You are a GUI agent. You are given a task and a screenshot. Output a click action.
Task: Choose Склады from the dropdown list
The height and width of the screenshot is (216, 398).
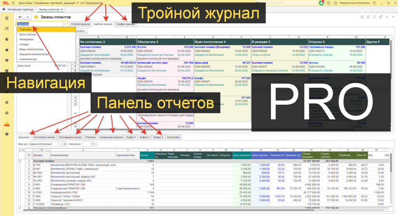click(x=46, y=44)
